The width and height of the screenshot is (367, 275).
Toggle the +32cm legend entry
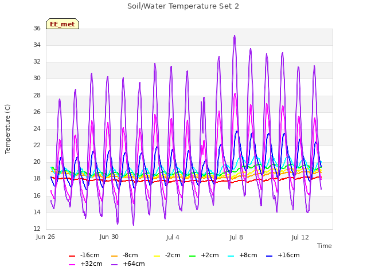coord(85,264)
